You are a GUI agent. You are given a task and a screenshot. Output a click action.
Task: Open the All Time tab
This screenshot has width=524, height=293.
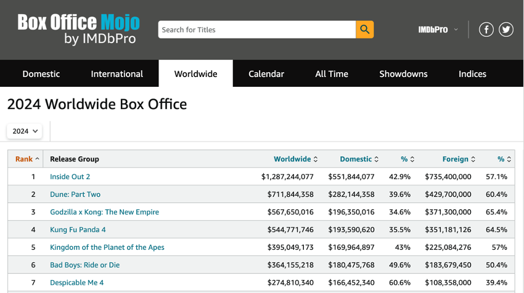click(x=332, y=74)
